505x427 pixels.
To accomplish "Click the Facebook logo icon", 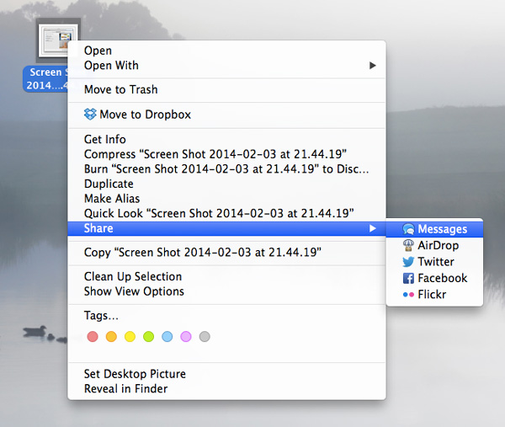I will (x=408, y=278).
